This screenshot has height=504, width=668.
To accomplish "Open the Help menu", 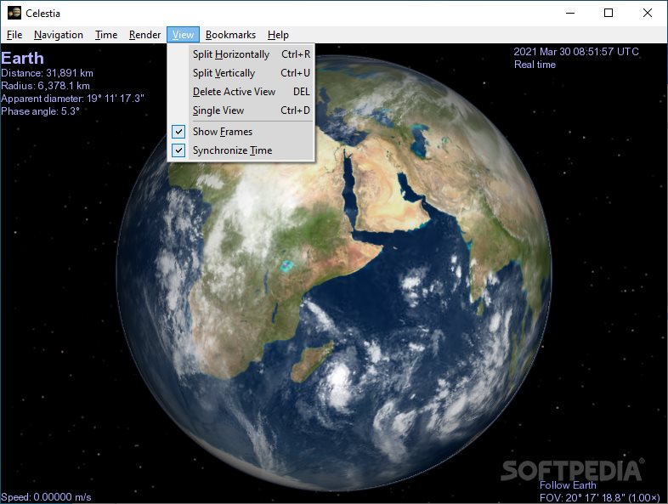I will [278, 35].
